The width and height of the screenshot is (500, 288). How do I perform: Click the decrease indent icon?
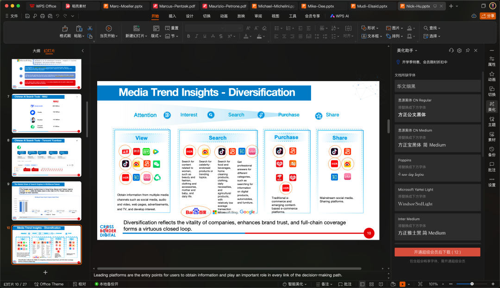coord(300,28)
